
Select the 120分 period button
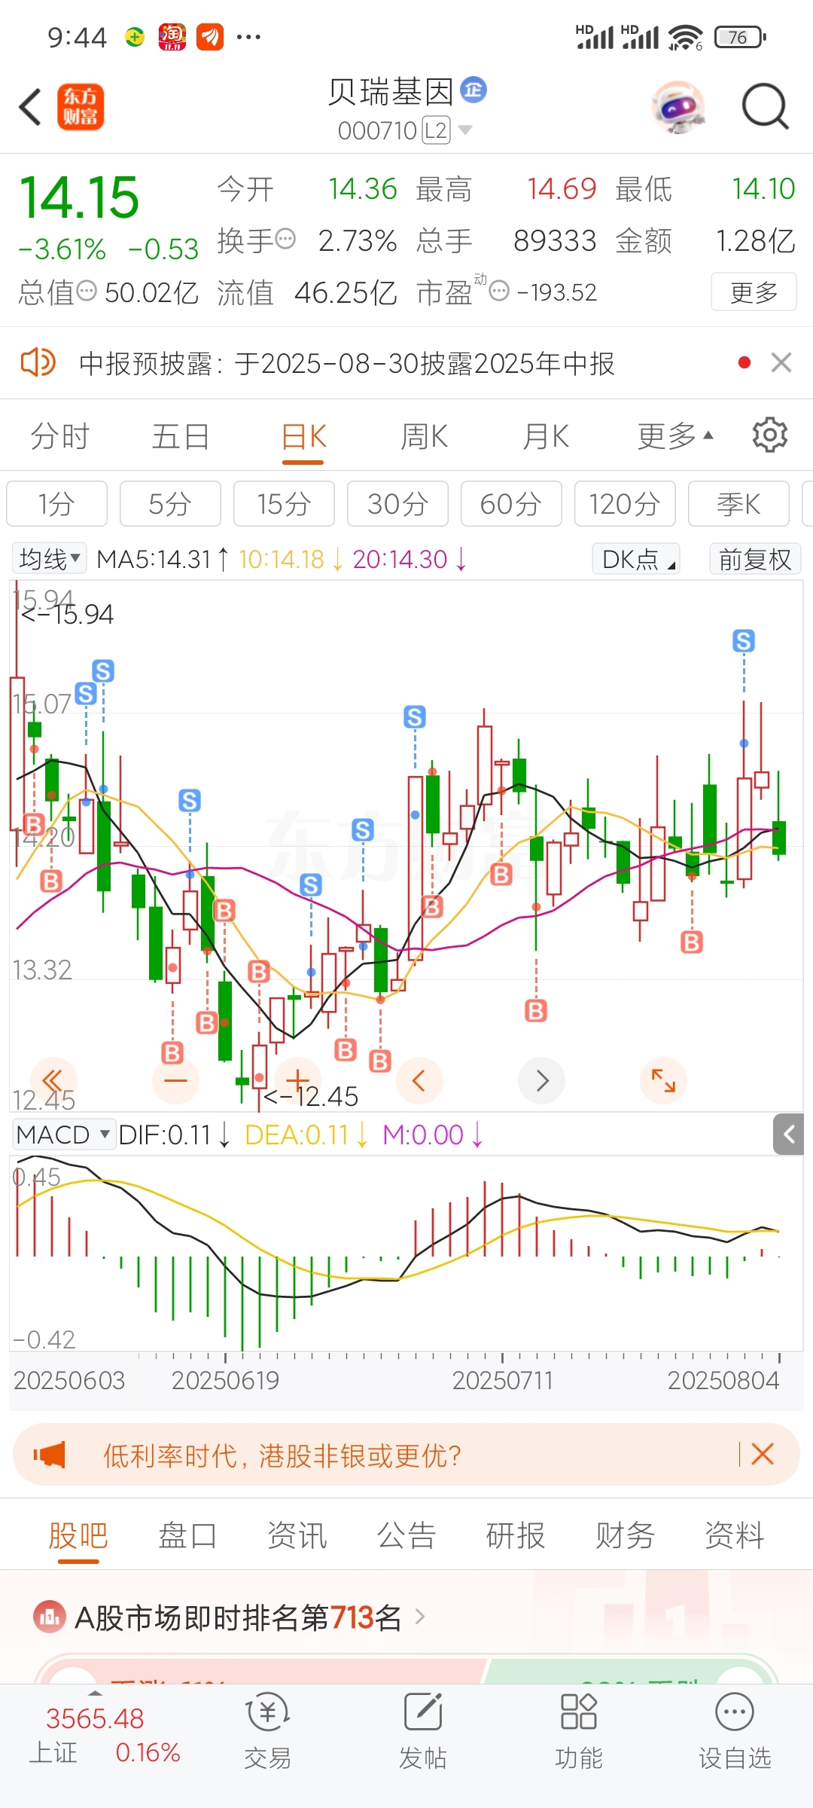[625, 503]
